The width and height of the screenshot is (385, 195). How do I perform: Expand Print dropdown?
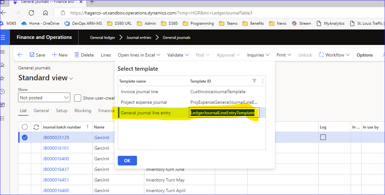pos(284,55)
